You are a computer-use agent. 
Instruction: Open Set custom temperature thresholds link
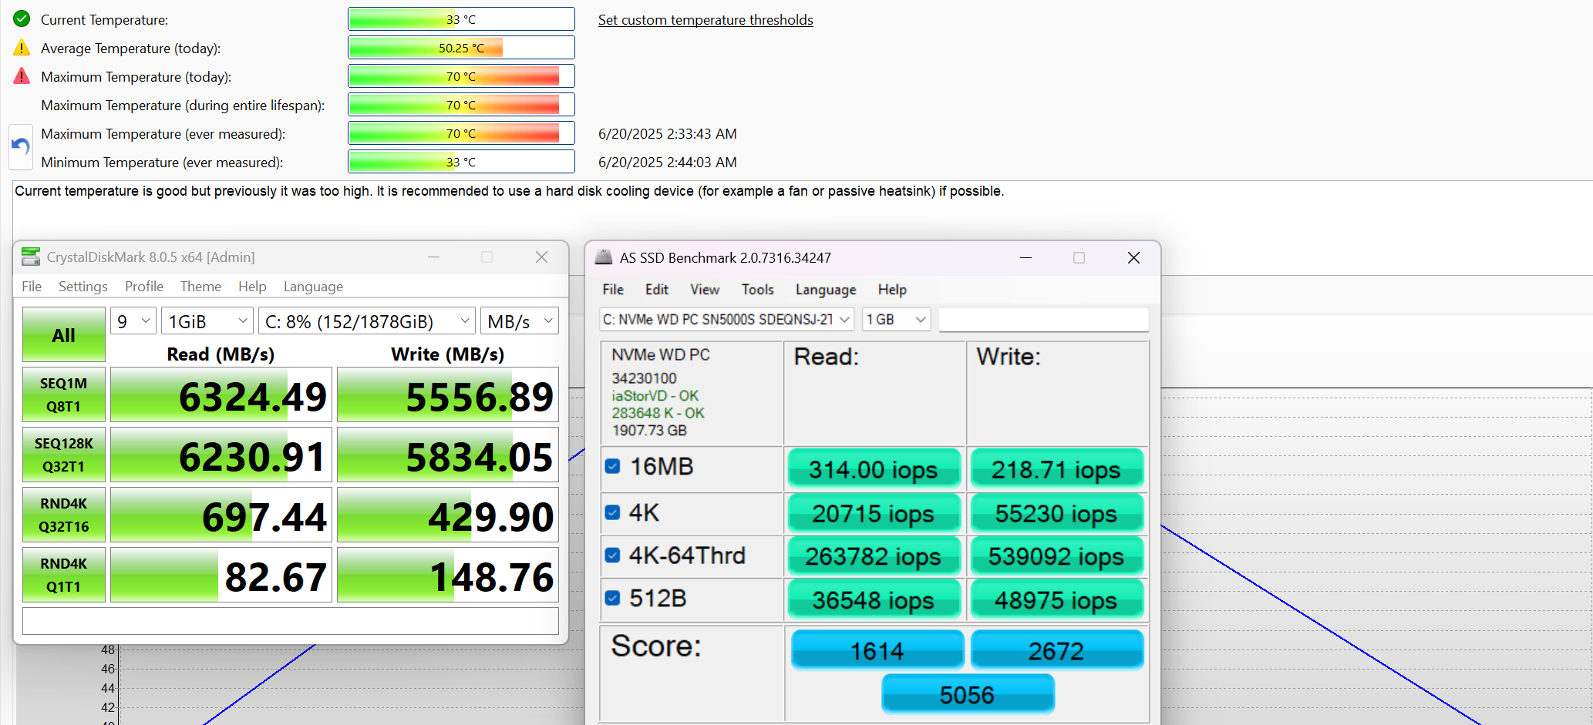coord(706,19)
